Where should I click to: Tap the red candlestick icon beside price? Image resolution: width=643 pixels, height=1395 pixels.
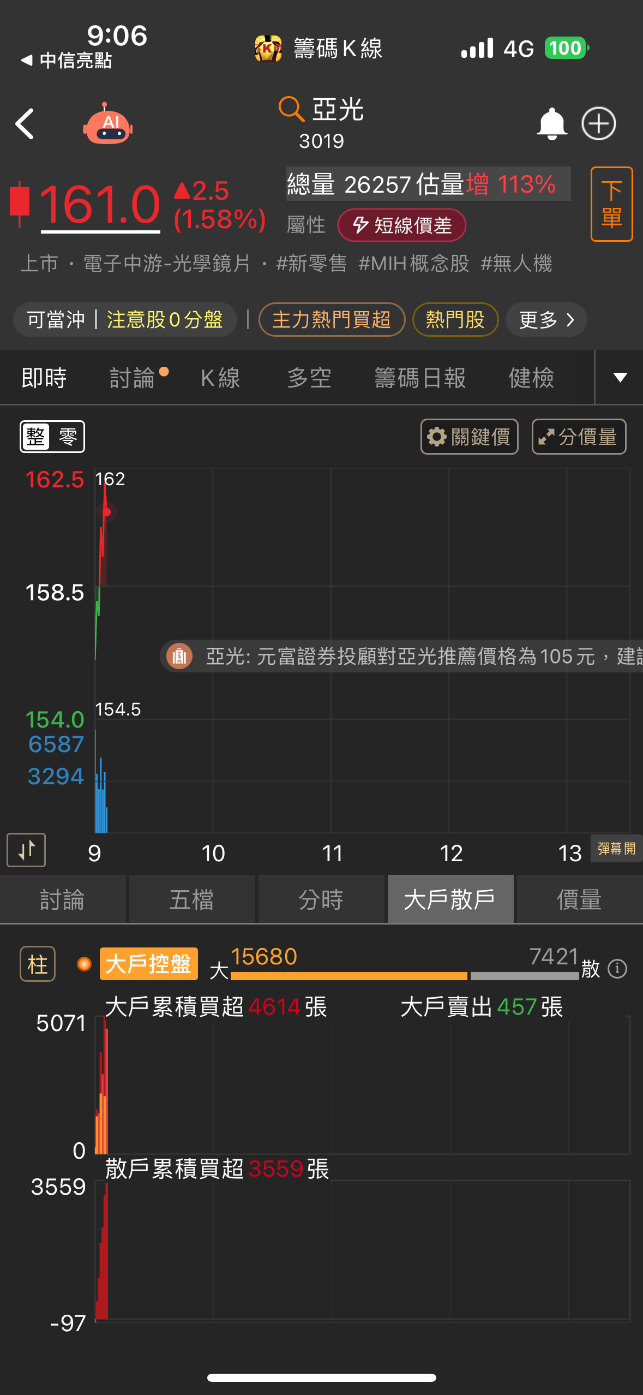pos(20,204)
